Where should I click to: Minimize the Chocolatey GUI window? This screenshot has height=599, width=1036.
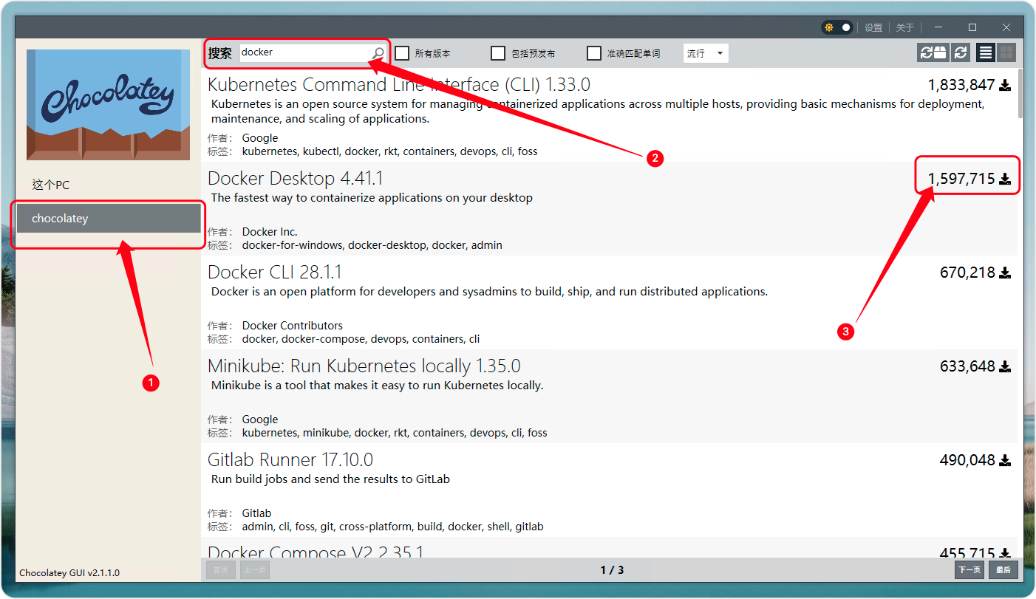point(937,27)
